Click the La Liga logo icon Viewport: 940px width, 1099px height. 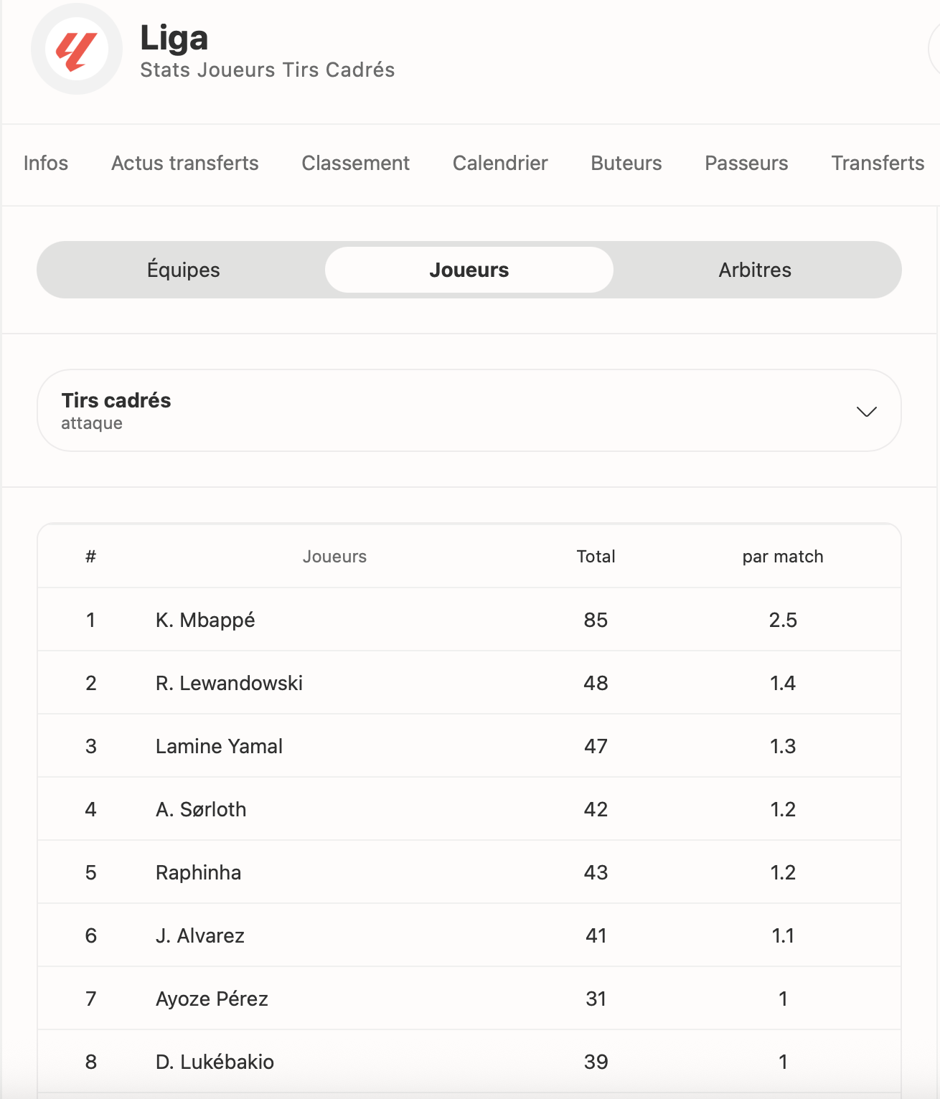77,49
